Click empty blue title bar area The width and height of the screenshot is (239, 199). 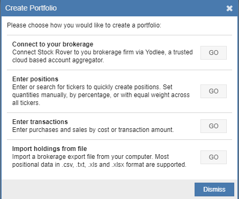tap(141, 8)
